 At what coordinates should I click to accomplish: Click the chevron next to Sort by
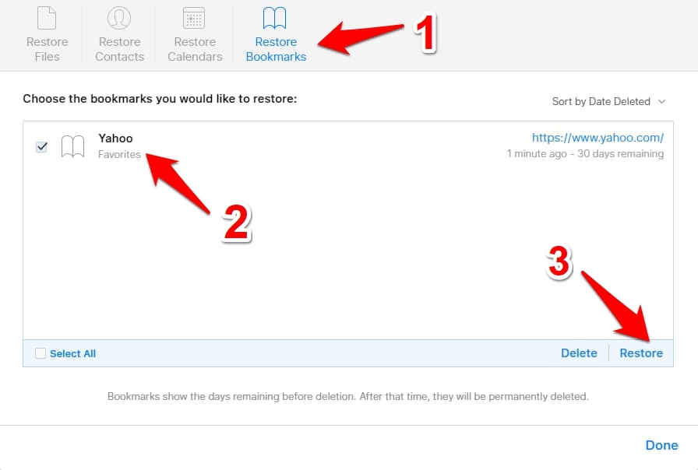point(662,101)
